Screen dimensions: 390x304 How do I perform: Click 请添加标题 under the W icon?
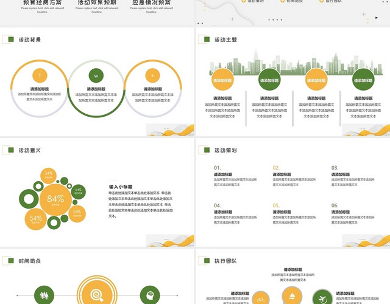tap(96, 89)
